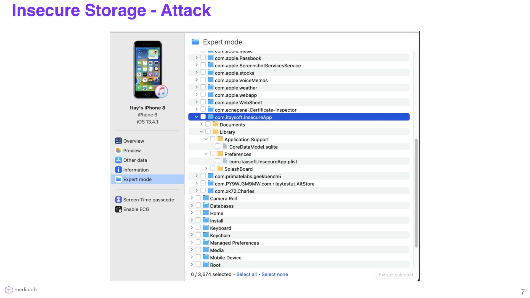This screenshot has height=298, width=530.
Task: Switch to the Other data section
Action: 135,160
